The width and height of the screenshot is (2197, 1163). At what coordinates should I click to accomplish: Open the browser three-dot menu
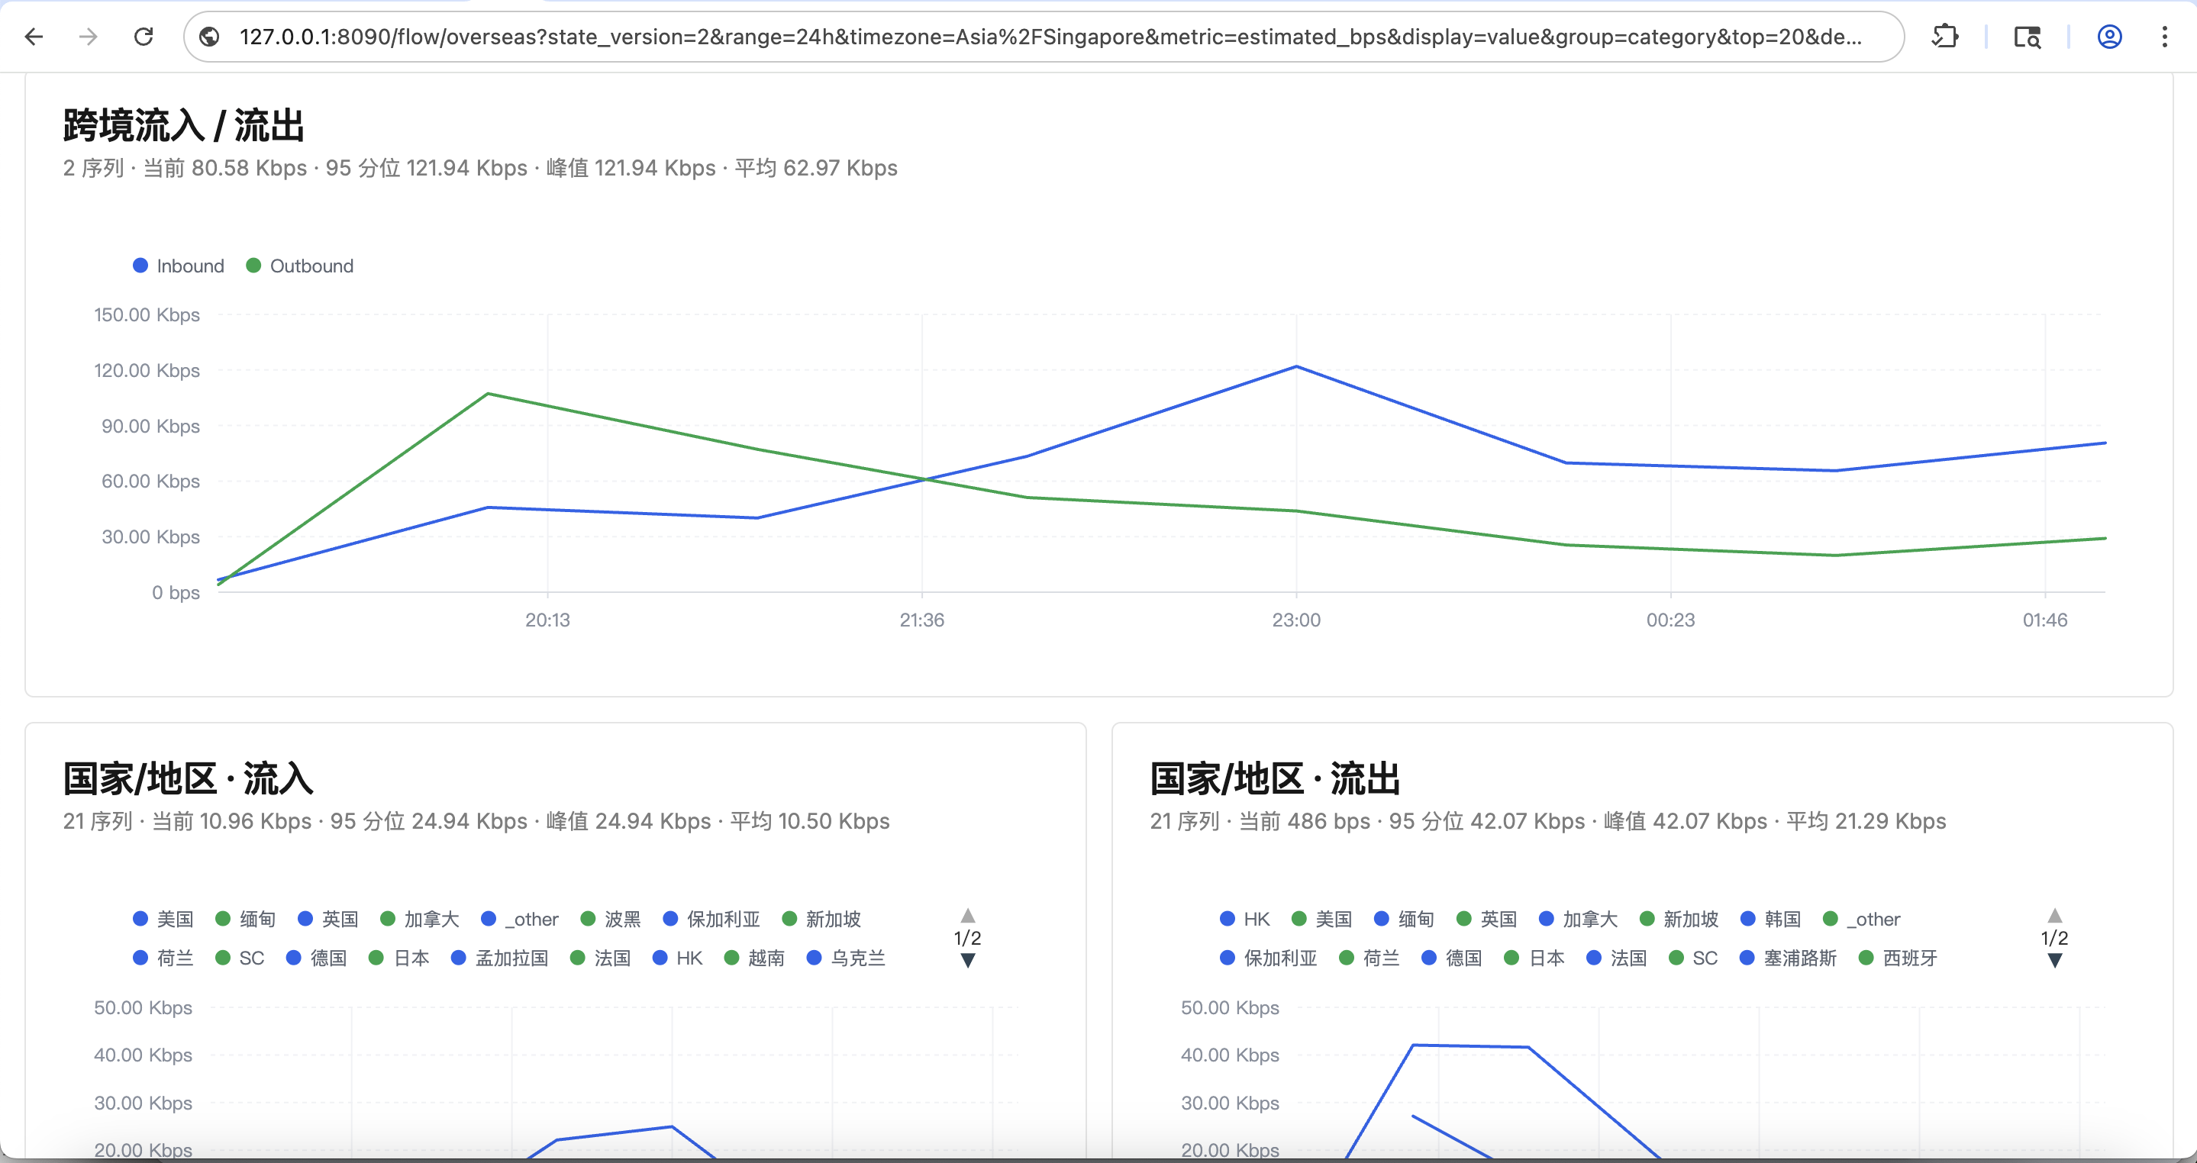click(2165, 37)
